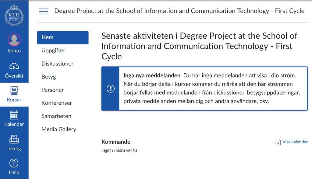Open the Media Gallery page
The image size is (312, 179).
coord(59,129)
